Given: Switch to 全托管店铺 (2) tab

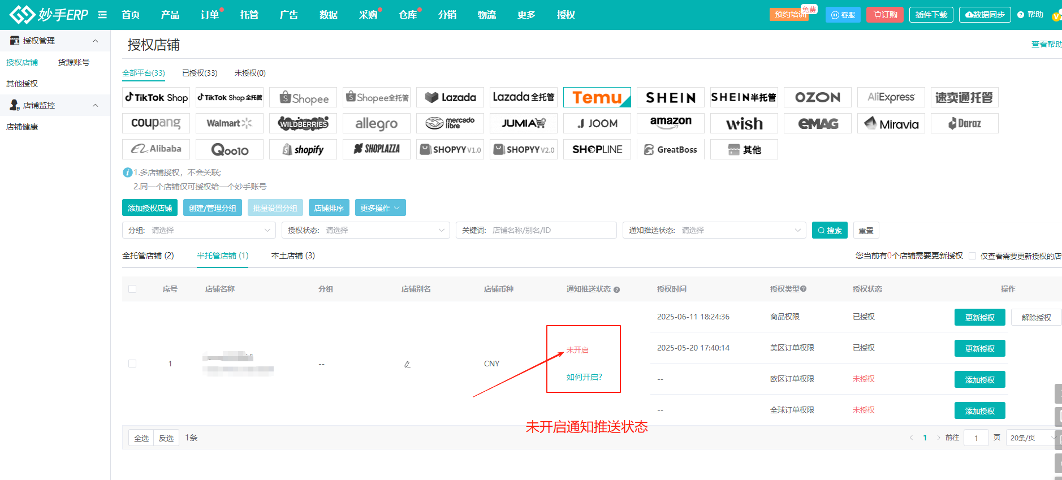Looking at the screenshot, I should [x=148, y=256].
